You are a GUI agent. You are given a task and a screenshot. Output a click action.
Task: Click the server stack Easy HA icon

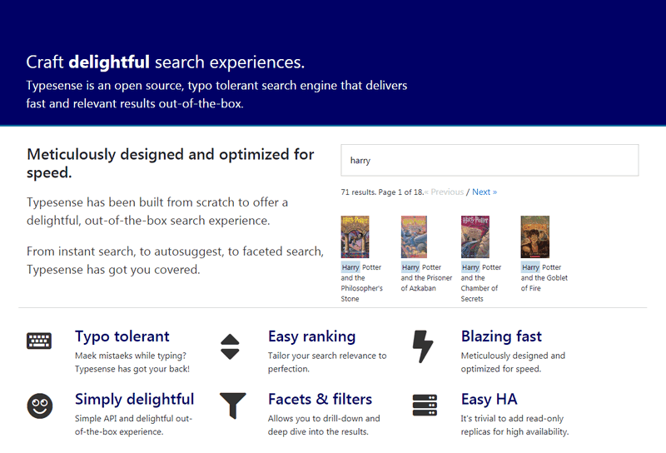(425, 406)
